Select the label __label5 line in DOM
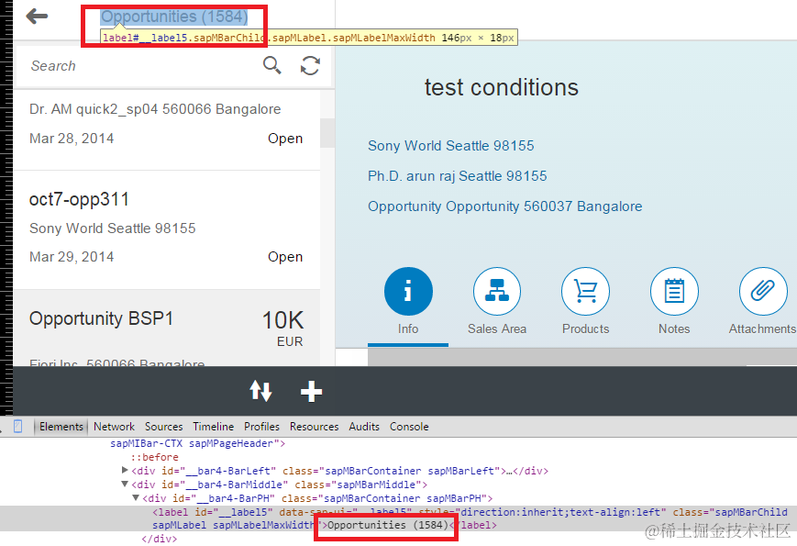Screen dimensions: 797x546 [398, 518]
